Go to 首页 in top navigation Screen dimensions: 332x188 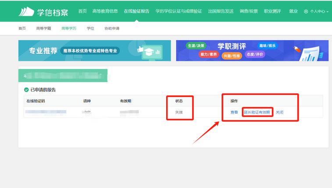(x=82, y=11)
